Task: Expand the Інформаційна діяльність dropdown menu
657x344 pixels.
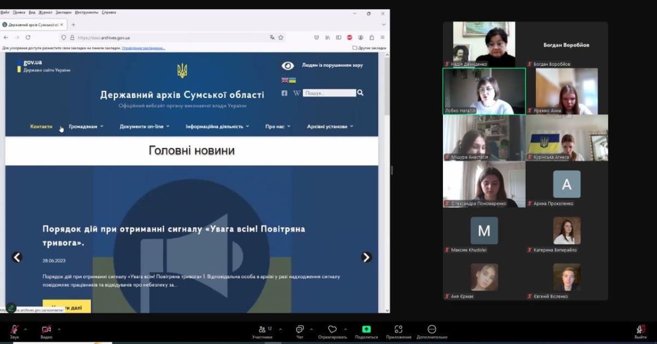Action: 217,127
